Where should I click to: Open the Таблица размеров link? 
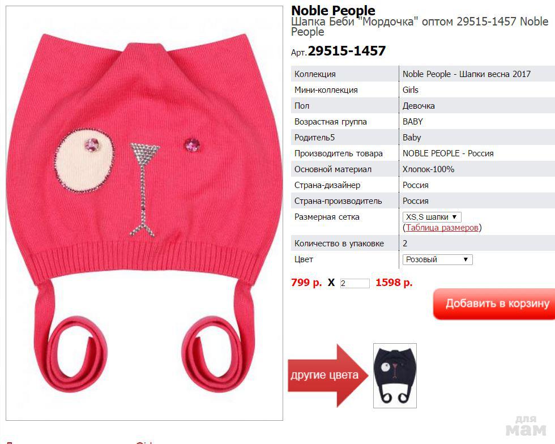tap(442, 228)
